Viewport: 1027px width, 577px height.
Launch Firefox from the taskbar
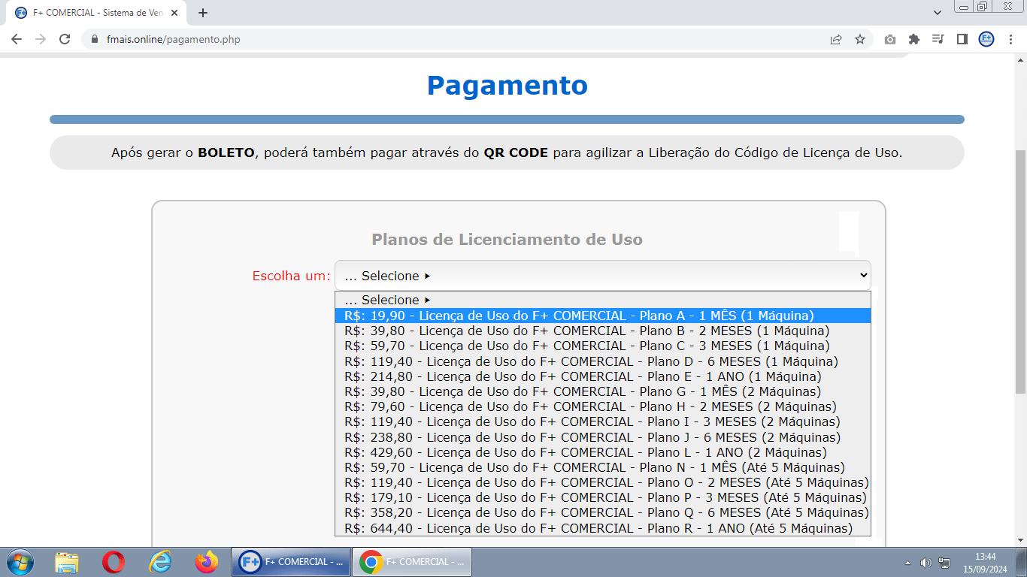206,562
